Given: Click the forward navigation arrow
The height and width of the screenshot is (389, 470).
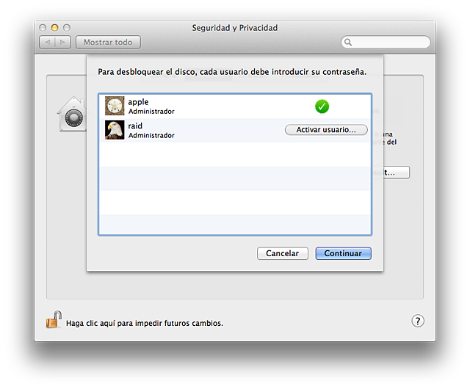Looking at the screenshot, I should (x=63, y=43).
